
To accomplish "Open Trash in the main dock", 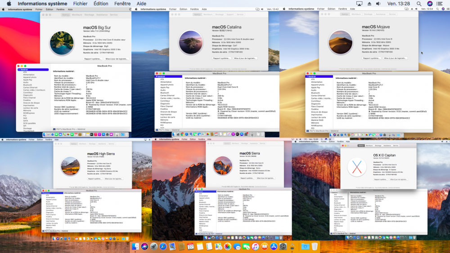I will 315,246.
